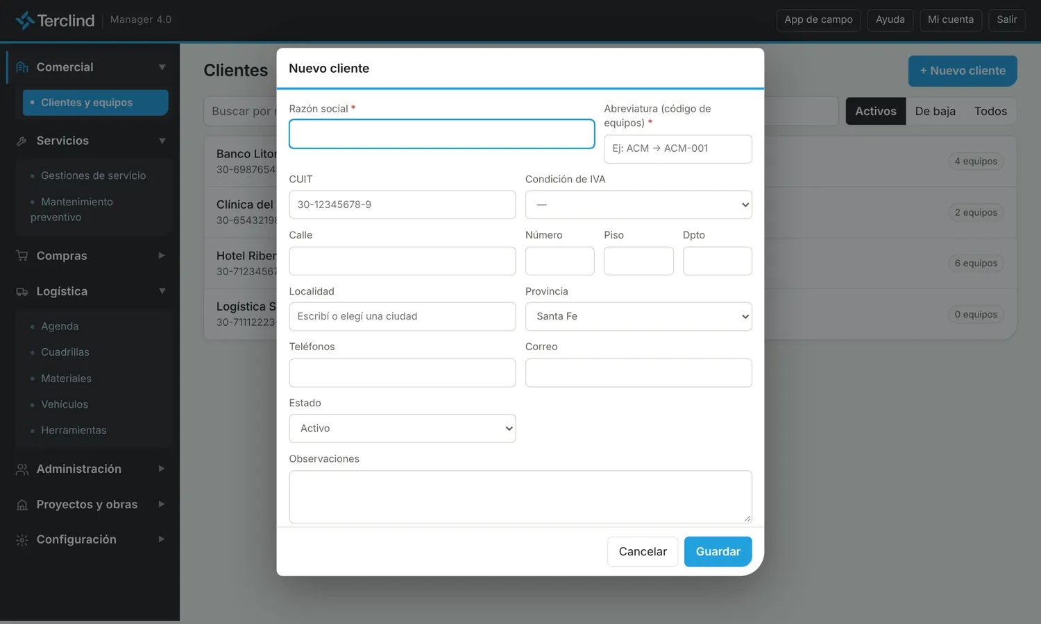This screenshot has height=624, width=1041.
Task: Expand the Administración sidebar section
Action: [x=162, y=469]
